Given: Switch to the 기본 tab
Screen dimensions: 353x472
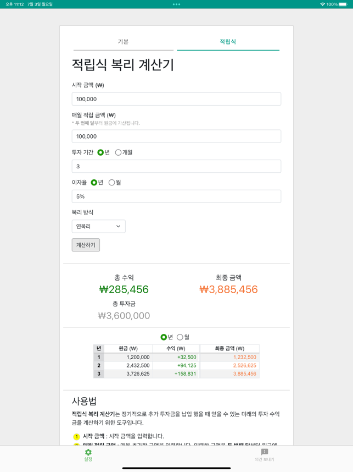Looking at the screenshot, I should [124, 42].
